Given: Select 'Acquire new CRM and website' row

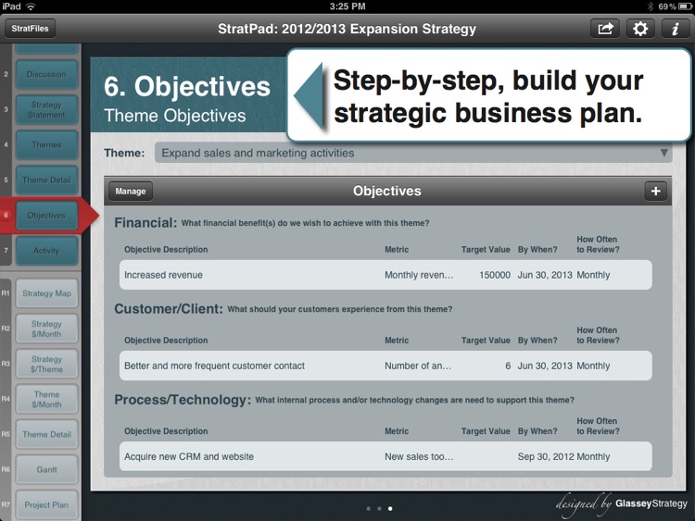Looking at the screenshot, I should (385, 456).
